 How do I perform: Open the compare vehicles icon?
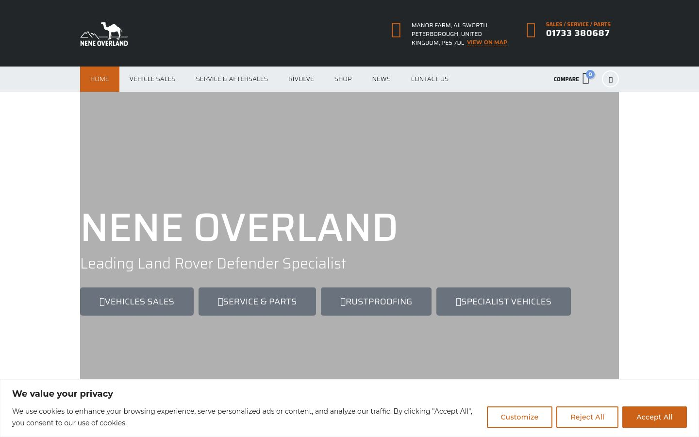click(x=586, y=79)
